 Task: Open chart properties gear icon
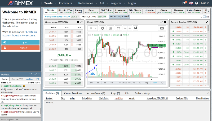(103, 28)
